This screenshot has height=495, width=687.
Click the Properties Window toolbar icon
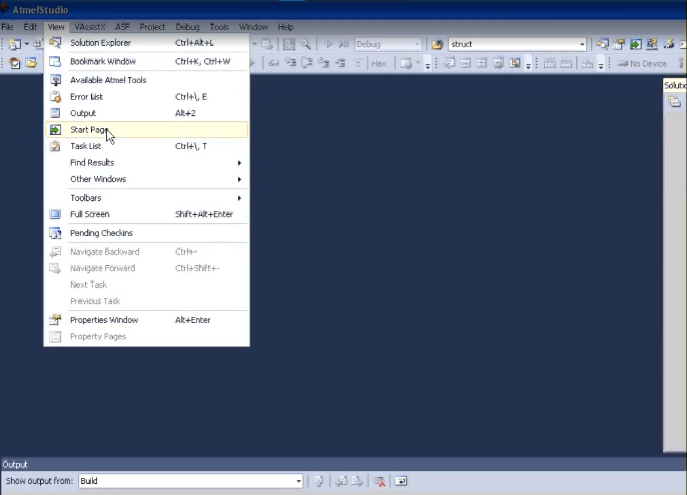[619, 45]
